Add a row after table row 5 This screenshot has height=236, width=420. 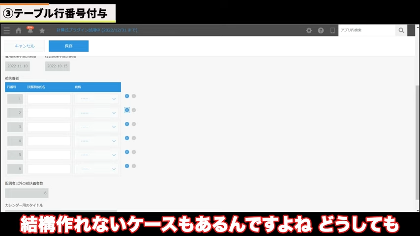tap(127, 152)
